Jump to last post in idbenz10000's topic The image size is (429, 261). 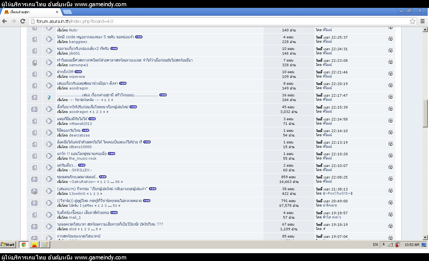390,144
